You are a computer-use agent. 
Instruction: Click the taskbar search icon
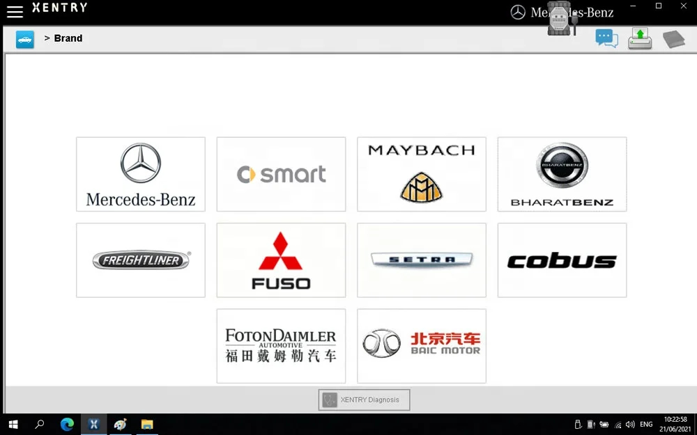pyautogui.click(x=40, y=424)
